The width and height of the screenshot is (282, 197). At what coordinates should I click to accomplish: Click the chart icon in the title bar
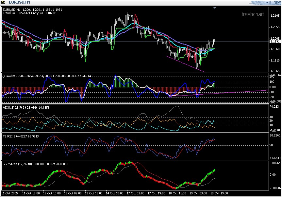[3, 2]
